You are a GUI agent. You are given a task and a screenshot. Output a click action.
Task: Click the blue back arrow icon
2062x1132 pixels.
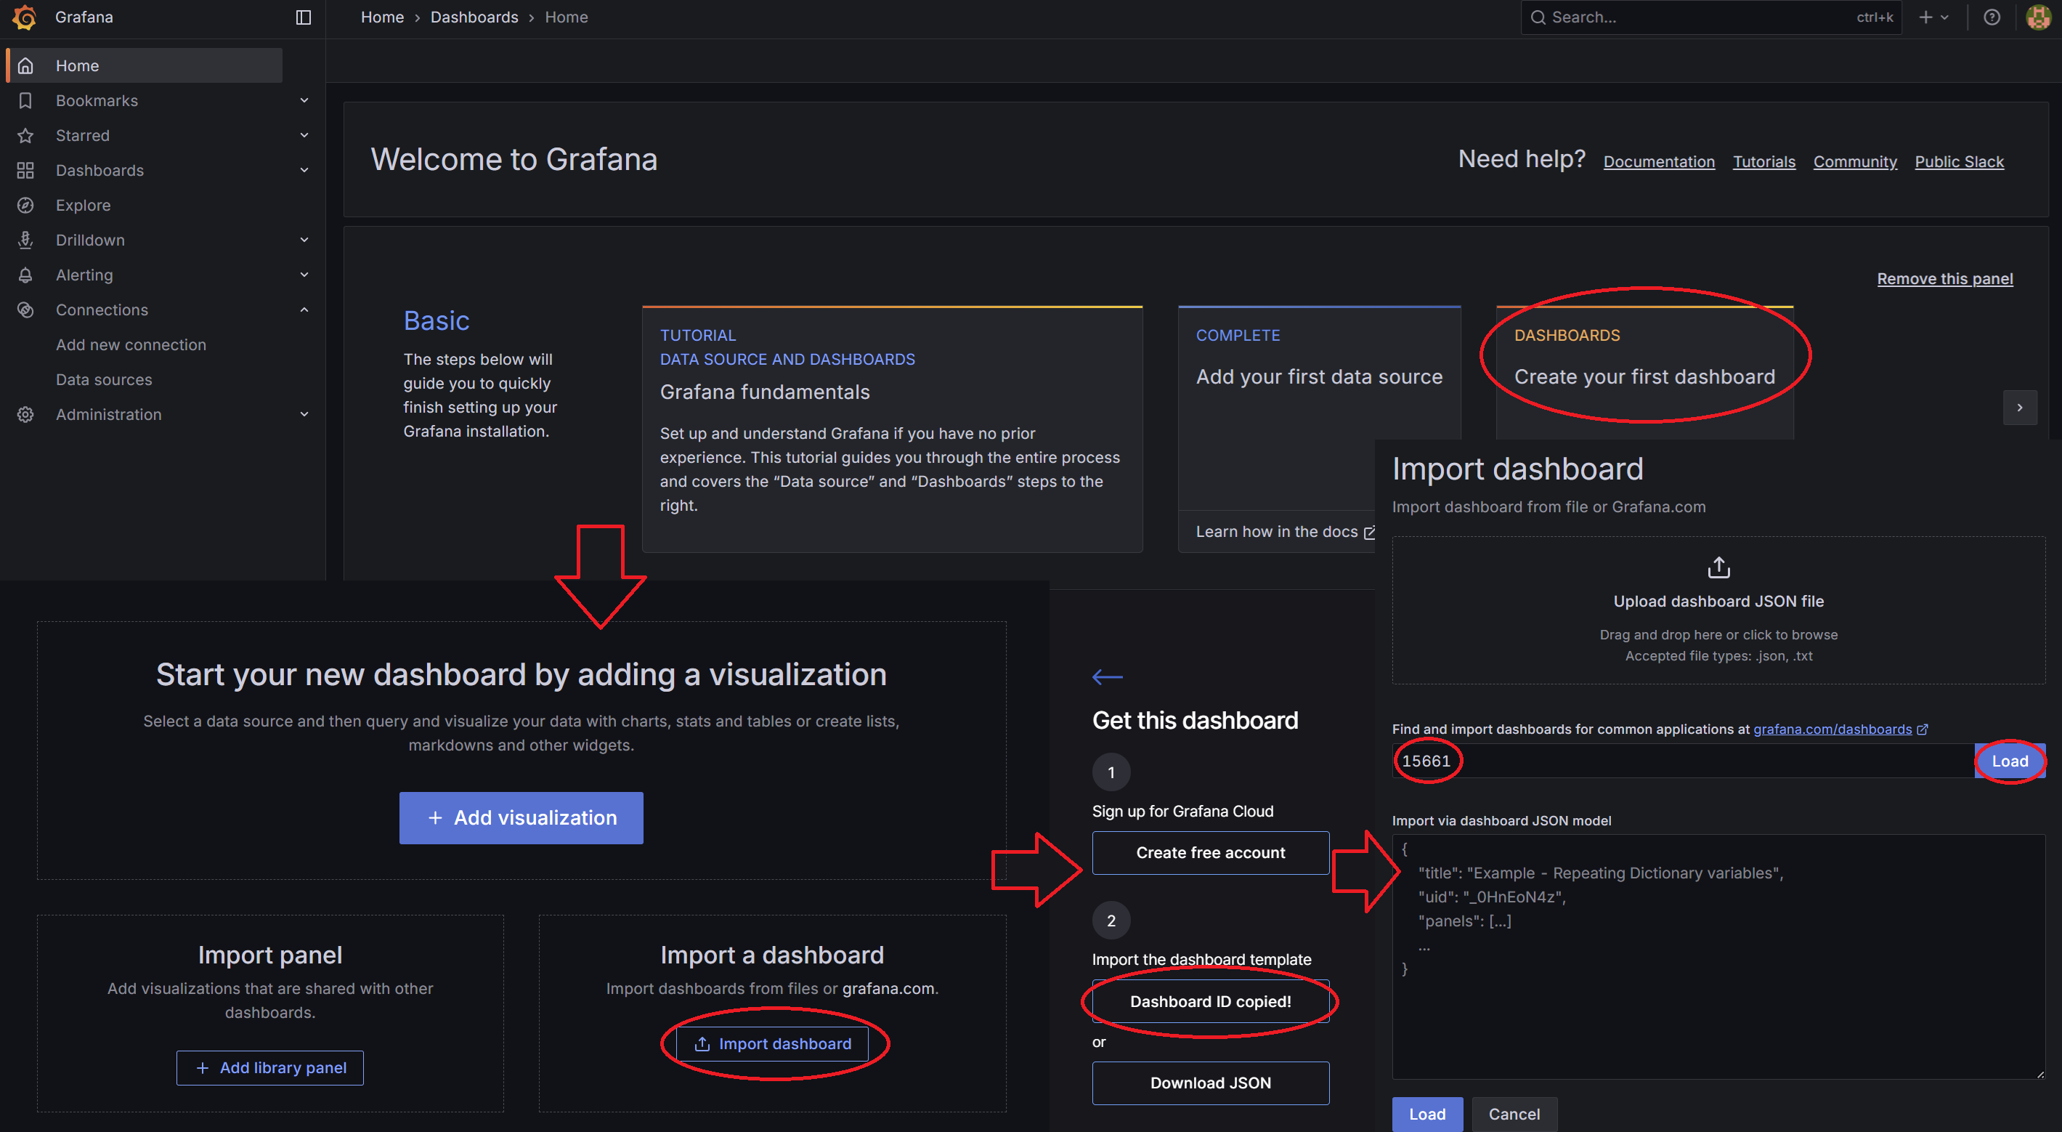(x=1107, y=676)
